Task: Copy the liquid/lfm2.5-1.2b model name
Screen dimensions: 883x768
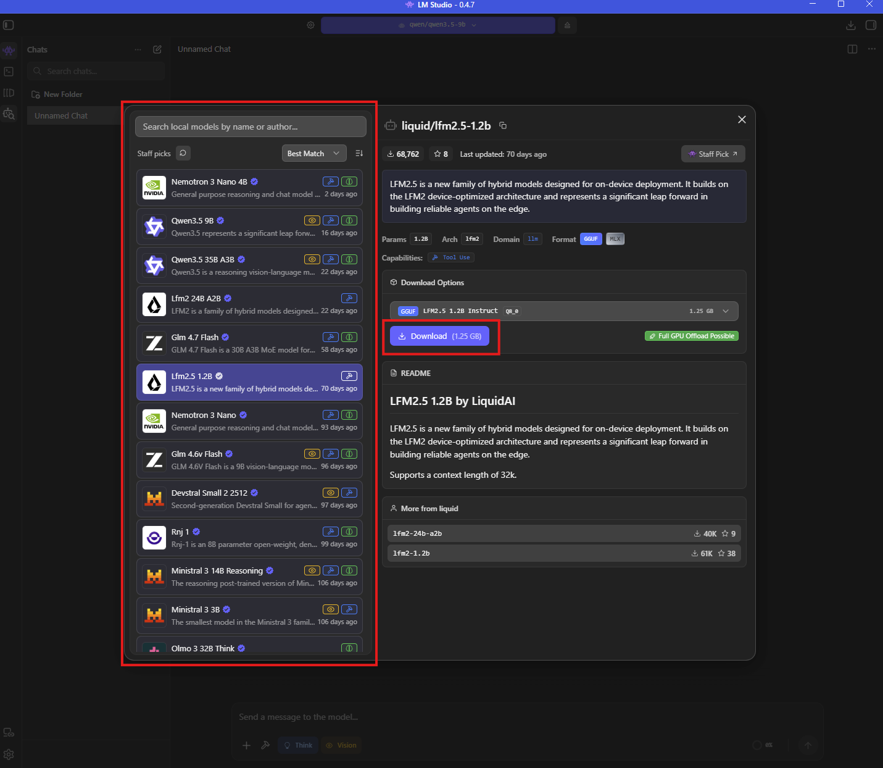Action: tap(503, 125)
